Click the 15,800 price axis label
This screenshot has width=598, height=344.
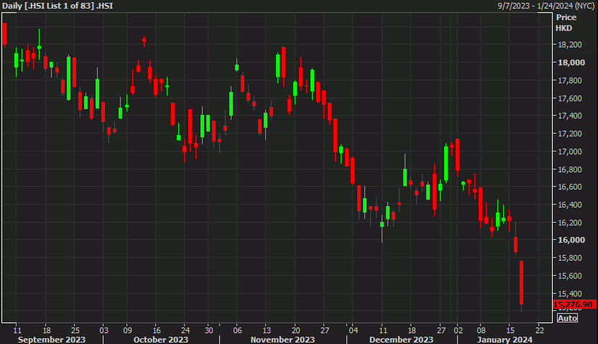569,258
